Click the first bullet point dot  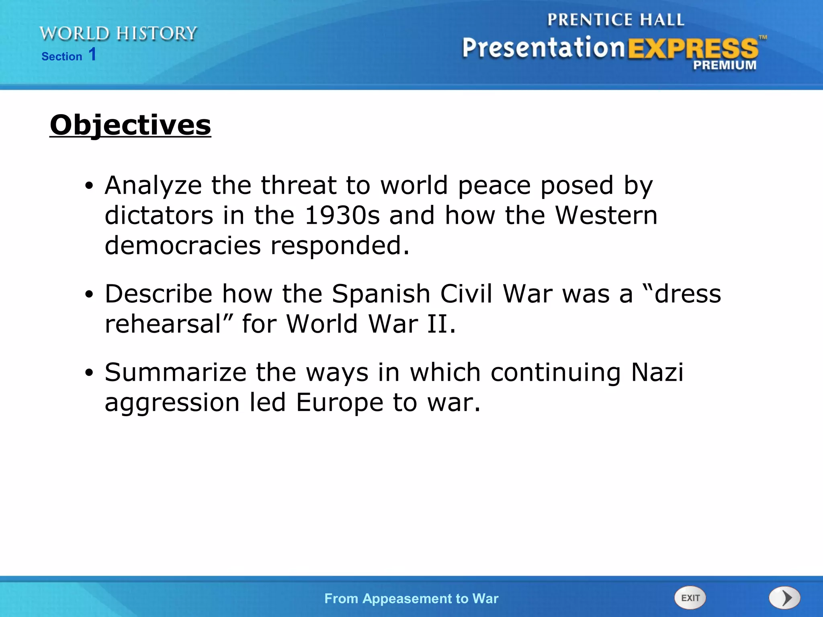89,186
